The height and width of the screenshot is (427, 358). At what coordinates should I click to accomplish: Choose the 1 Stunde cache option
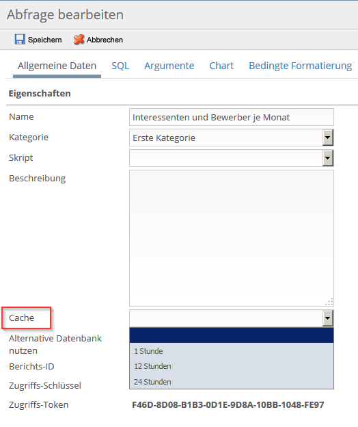(232, 351)
